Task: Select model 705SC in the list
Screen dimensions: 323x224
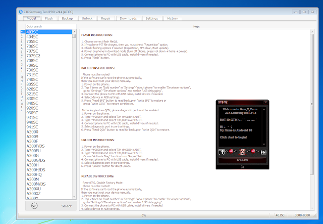Action: coord(48,41)
